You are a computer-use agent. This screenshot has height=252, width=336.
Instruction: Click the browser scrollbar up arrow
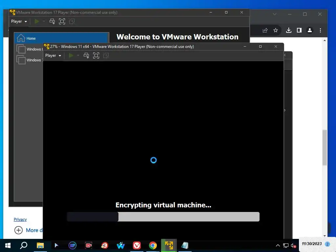(x=325, y=40)
